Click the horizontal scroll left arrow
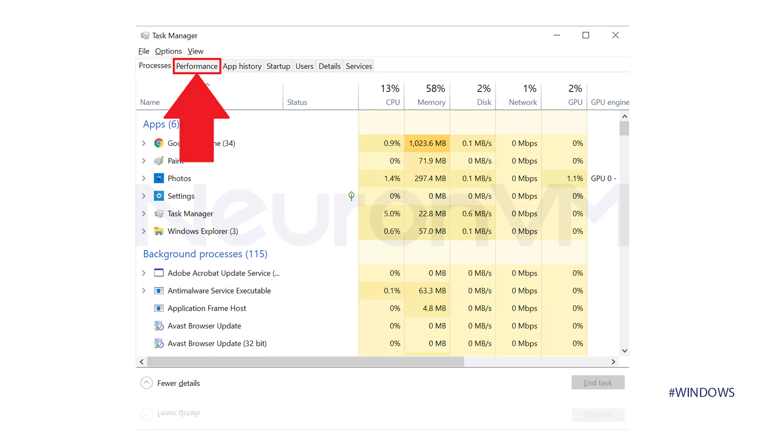Viewport: 765px width, 430px height. tap(141, 362)
